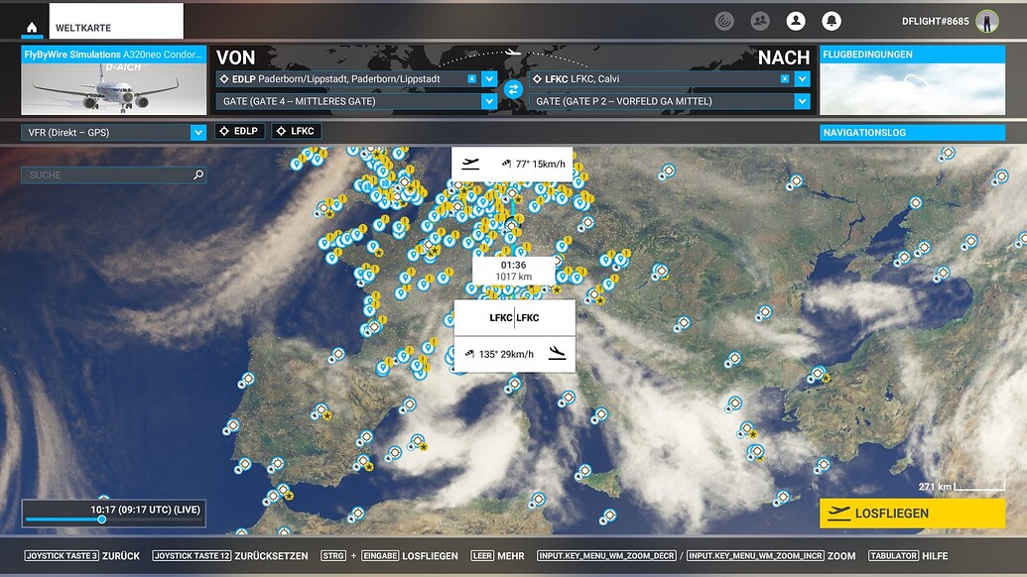Swap departure and arrival with the arrows icon
Viewport: 1027px width, 577px height.
pos(514,88)
